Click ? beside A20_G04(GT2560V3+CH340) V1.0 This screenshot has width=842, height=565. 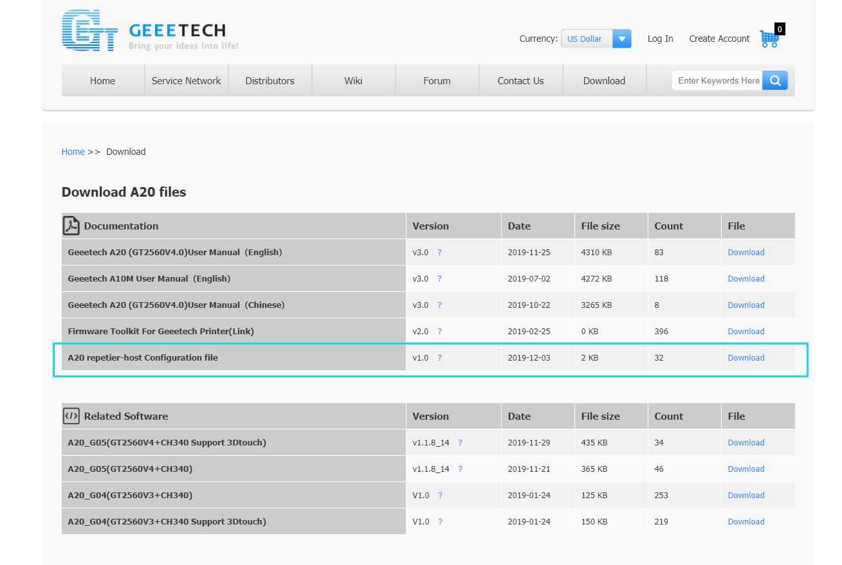point(441,495)
